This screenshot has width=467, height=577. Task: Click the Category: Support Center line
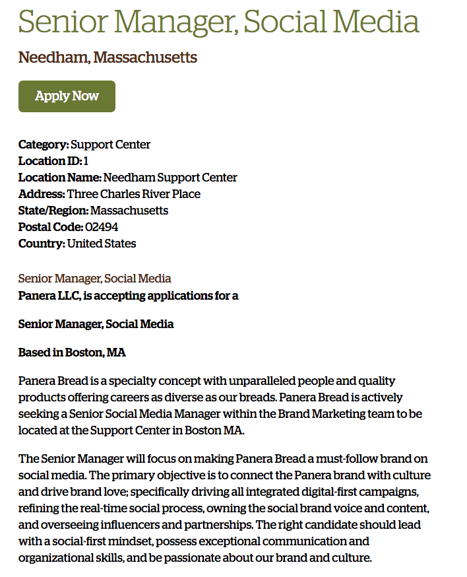(x=84, y=145)
